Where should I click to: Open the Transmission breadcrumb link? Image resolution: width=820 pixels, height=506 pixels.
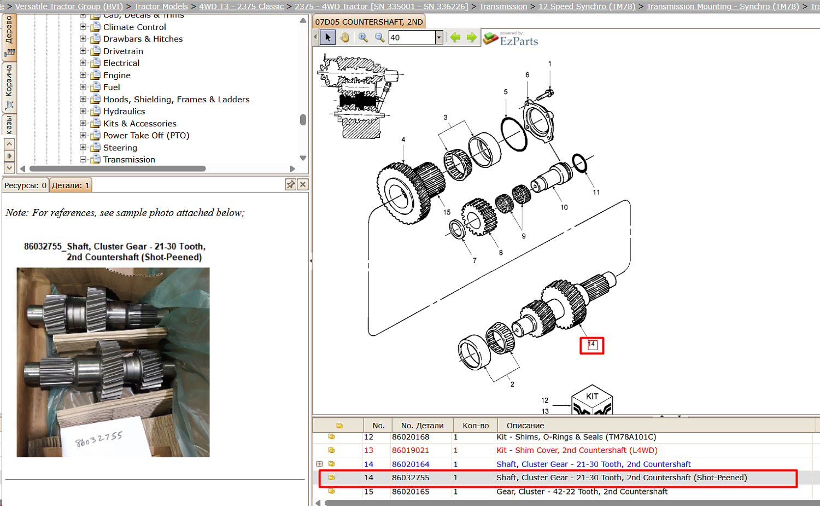pos(503,7)
